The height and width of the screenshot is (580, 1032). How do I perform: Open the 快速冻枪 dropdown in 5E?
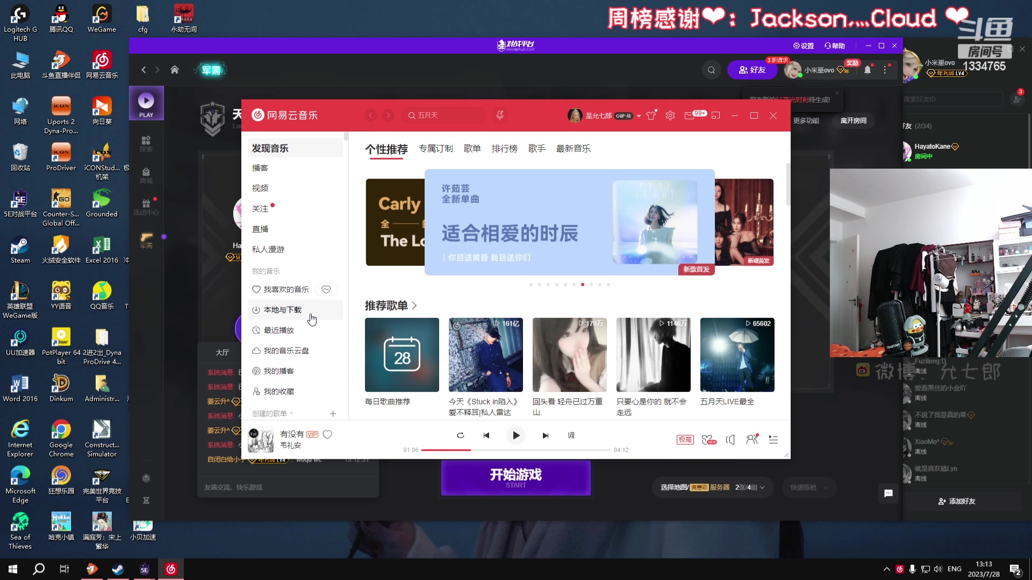[809, 488]
